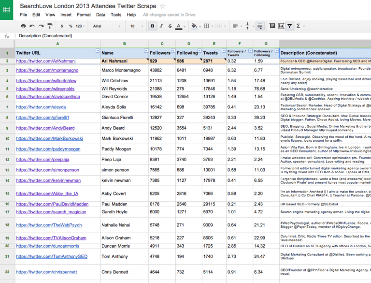Select the Paint format tool
371x283 pixels.
click(50, 26)
